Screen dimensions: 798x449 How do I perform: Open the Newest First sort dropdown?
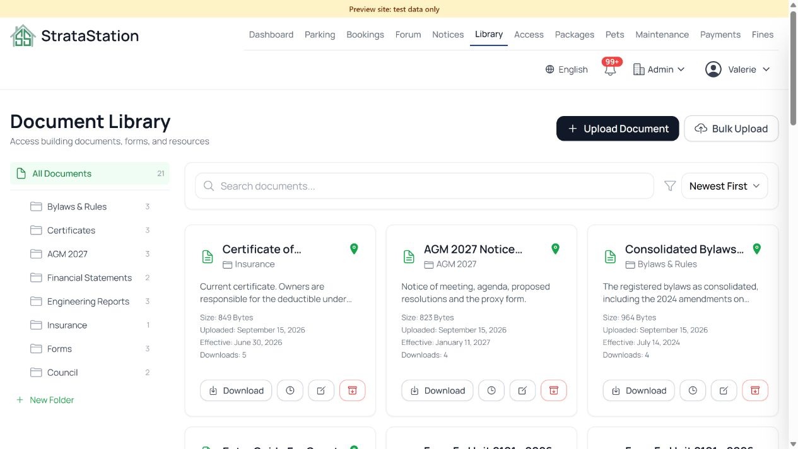[x=725, y=186]
